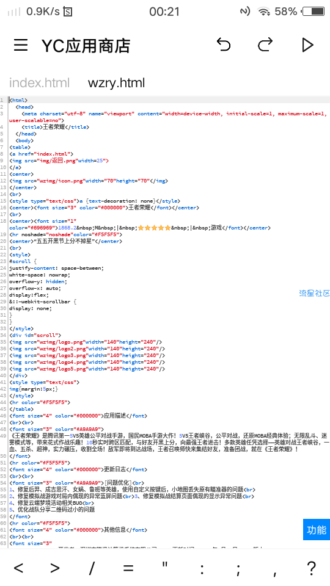Image resolution: width=330 pixels, height=586 pixels.
Task: Tap the redo arrow icon
Action: point(265,45)
